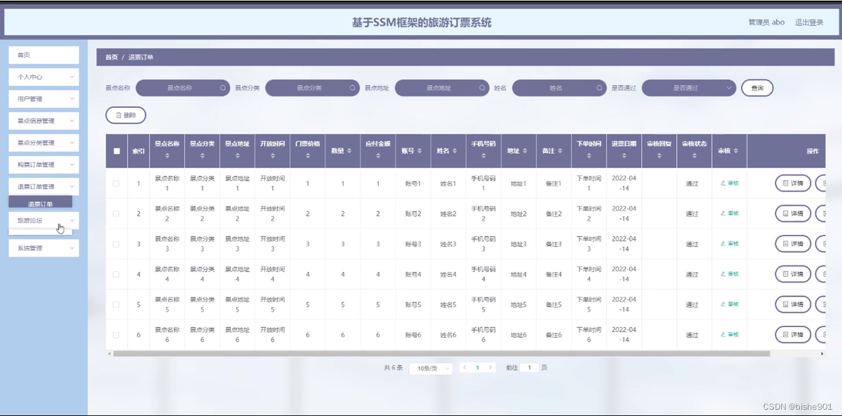
Task: Select checkbox for row 1
Action: (116, 184)
